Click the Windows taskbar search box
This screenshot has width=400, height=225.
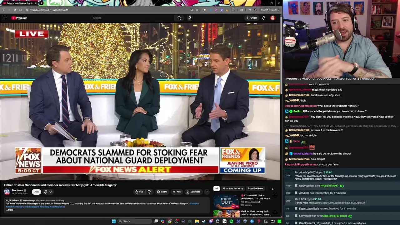134,221
